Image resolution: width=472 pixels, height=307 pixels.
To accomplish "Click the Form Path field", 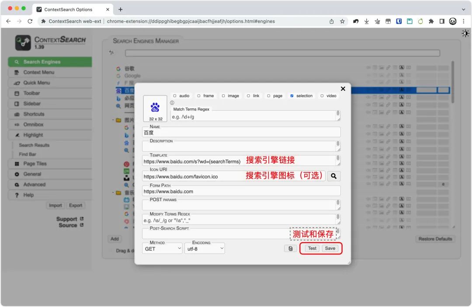I will click(241, 191).
